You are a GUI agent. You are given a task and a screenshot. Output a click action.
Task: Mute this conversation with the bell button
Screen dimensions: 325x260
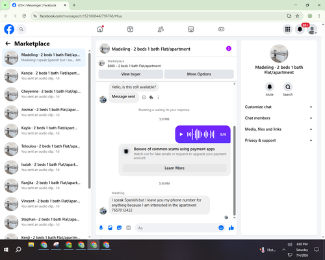pos(270,87)
